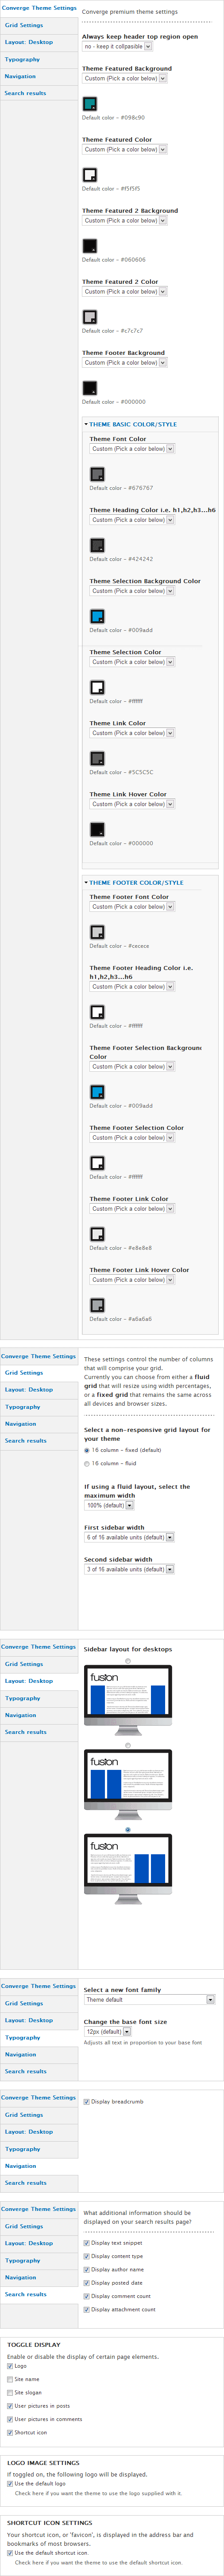Click the Theme Footer Font Color swatch icon
Screen dimensions: 224x2576
pos(97,932)
